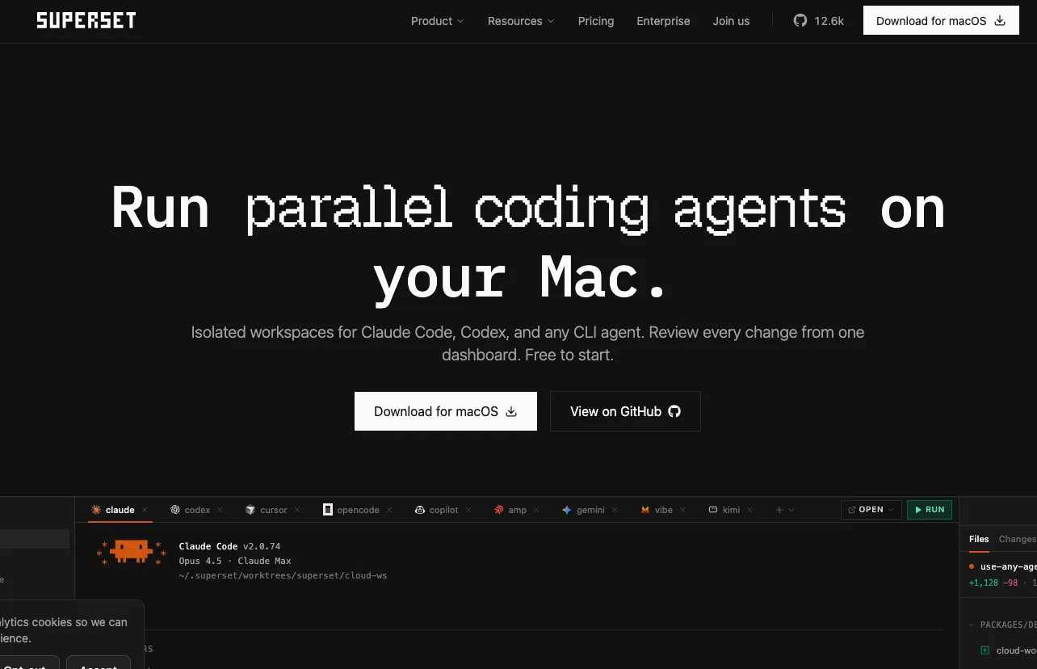The height and width of the screenshot is (669, 1037).
Task: Click the cursor cube icon
Action: click(x=250, y=510)
